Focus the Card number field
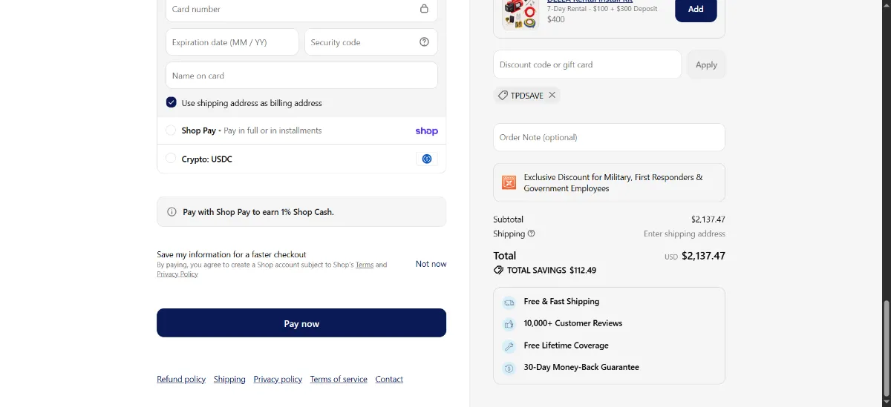Screen dimensions: 891x407 point(301,10)
